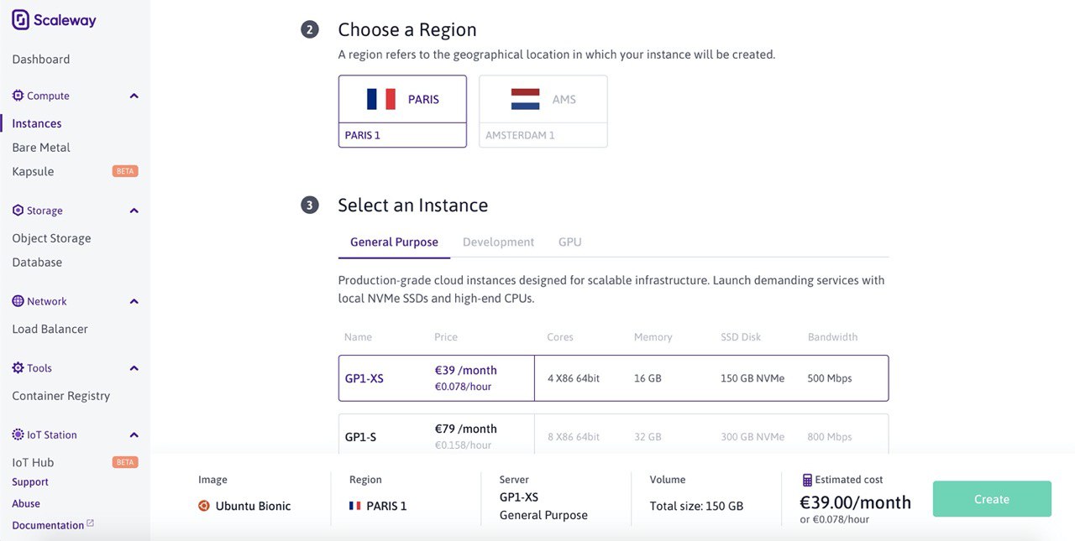Click the IoT Station icon

click(x=18, y=434)
